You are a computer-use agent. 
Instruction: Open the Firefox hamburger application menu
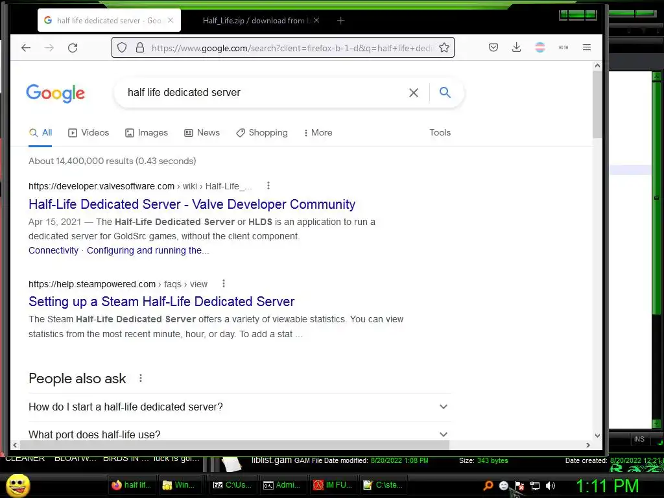click(586, 47)
